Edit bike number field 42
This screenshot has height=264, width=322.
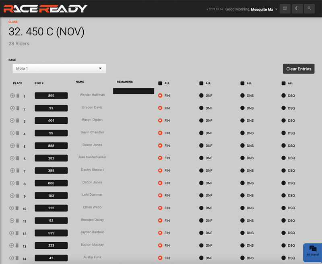pos(51,258)
